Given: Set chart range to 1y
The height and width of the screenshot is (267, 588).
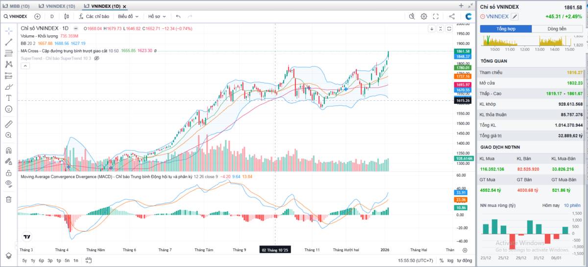Looking at the screenshot, I should click(x=33, y=260).
